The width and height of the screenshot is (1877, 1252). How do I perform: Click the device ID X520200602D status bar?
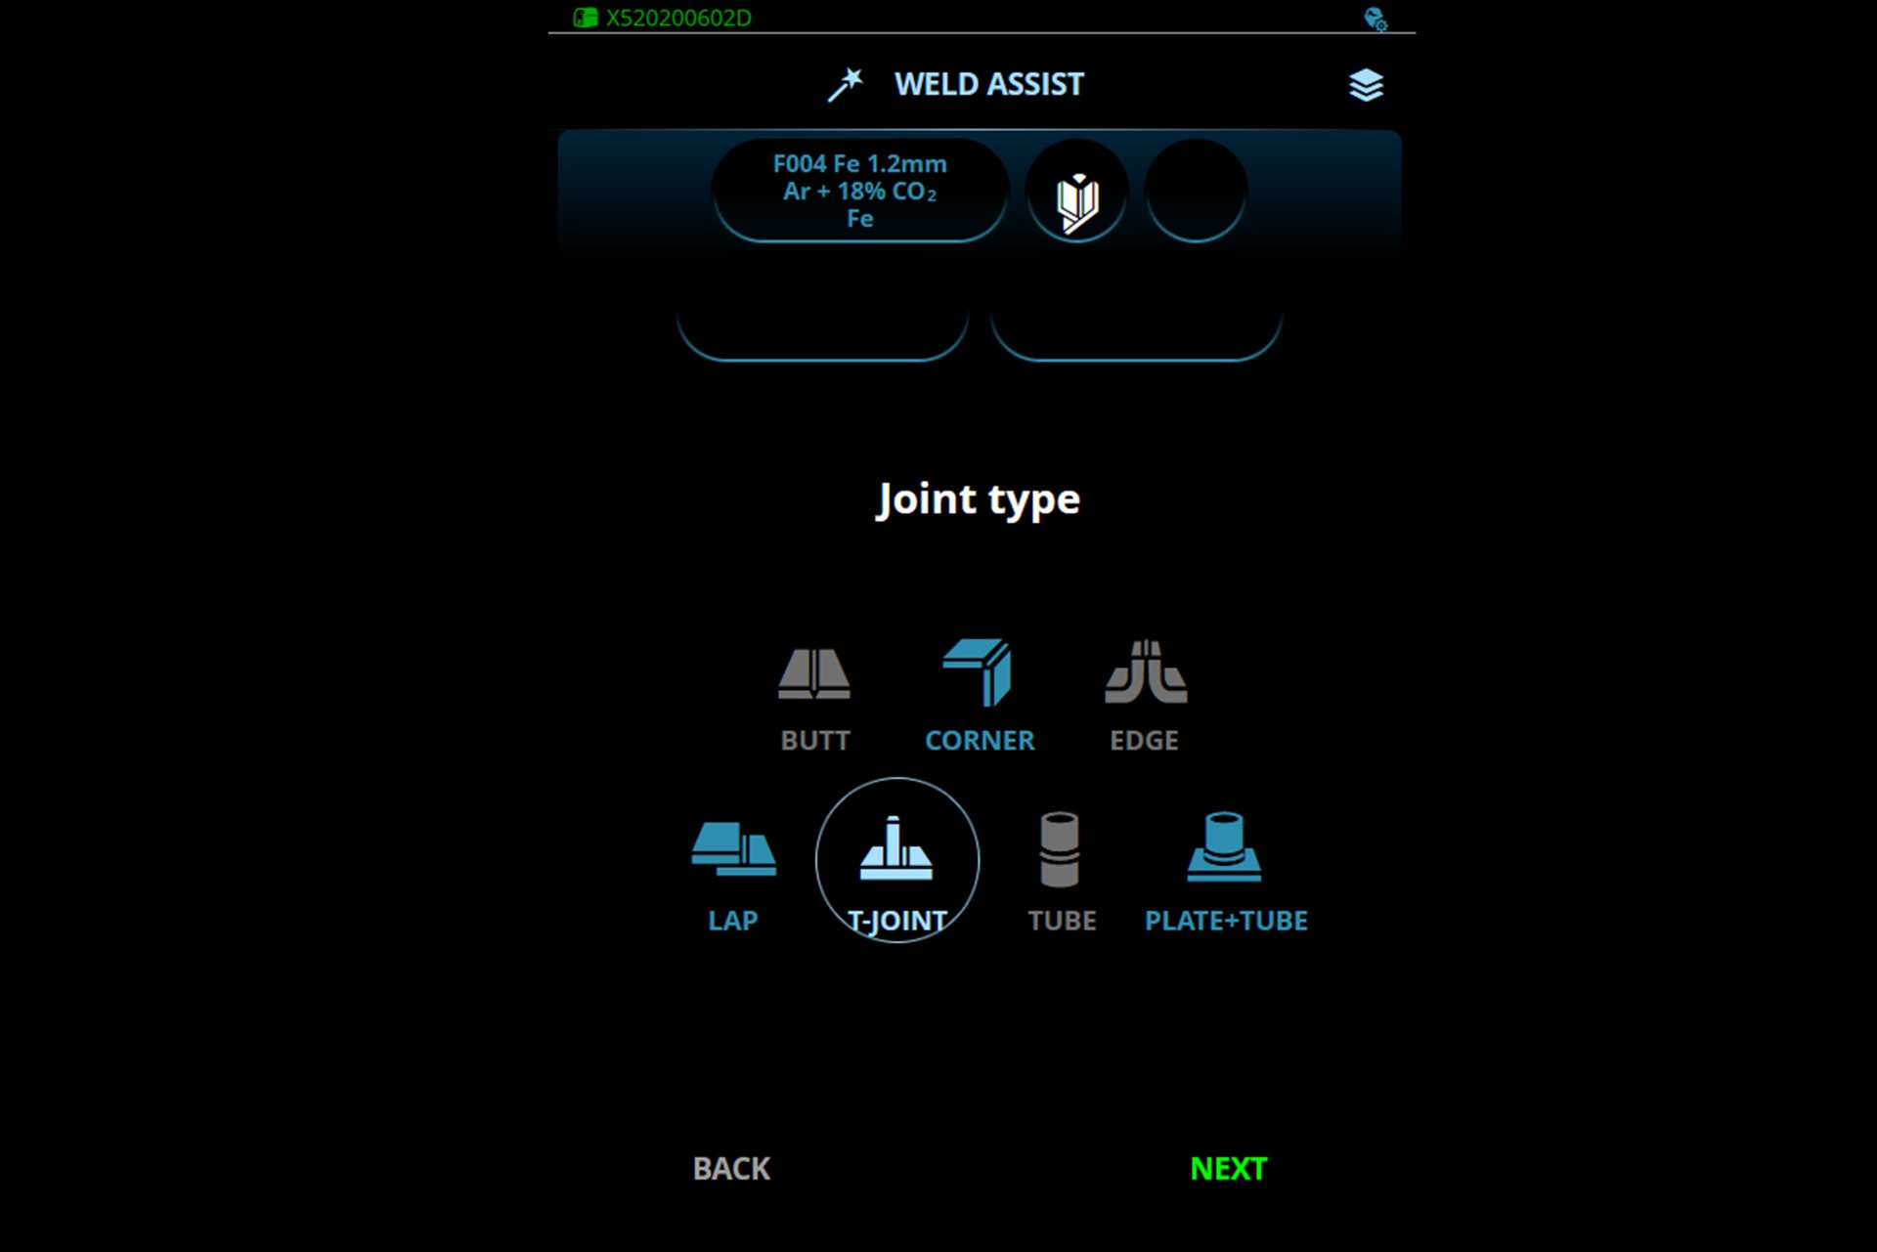[677, 17]
